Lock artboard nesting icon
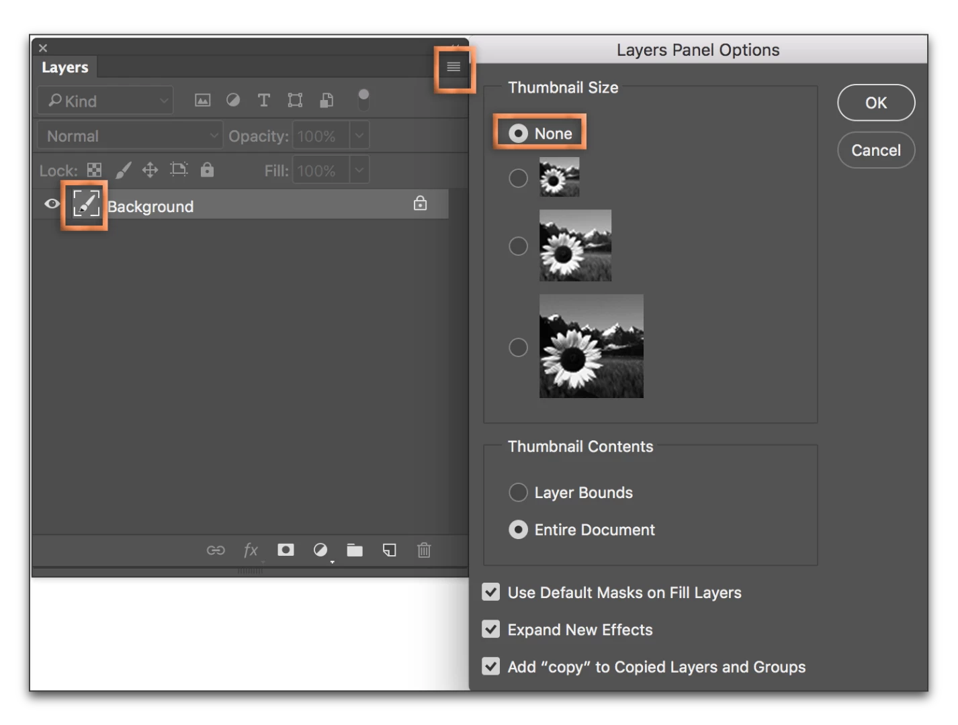Viewport: 958px width, 725px height. pyautogui.click(x=179, y=170)
